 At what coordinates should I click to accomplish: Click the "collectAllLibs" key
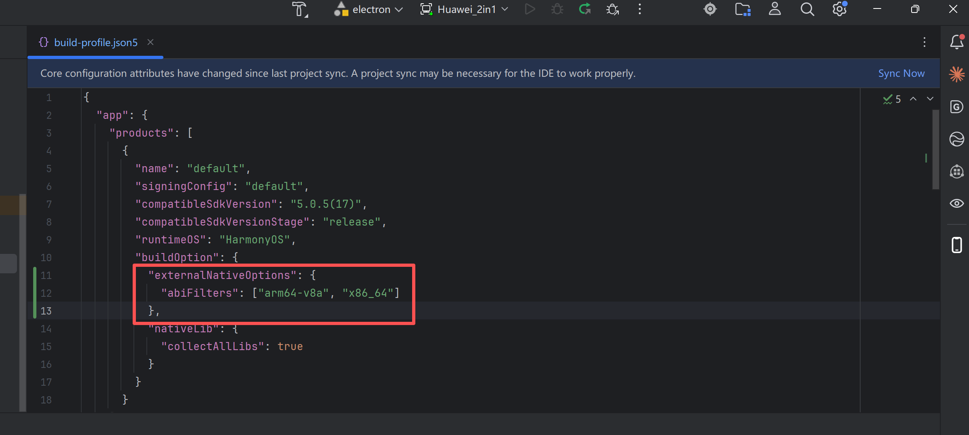pos(213,346)
